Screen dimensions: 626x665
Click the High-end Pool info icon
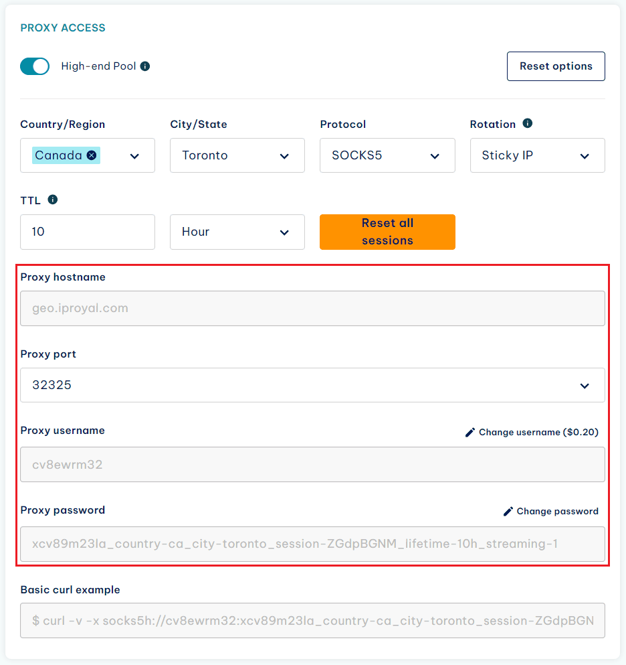pyautogui.click(x=145, y=66)
